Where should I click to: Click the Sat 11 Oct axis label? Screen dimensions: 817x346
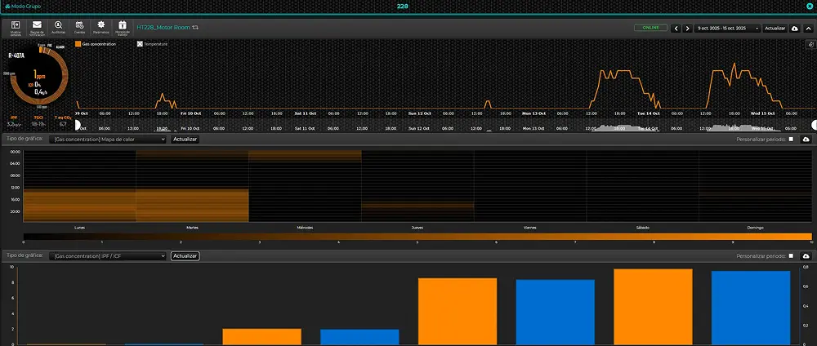pyautogui.click(x=305, y=113)
